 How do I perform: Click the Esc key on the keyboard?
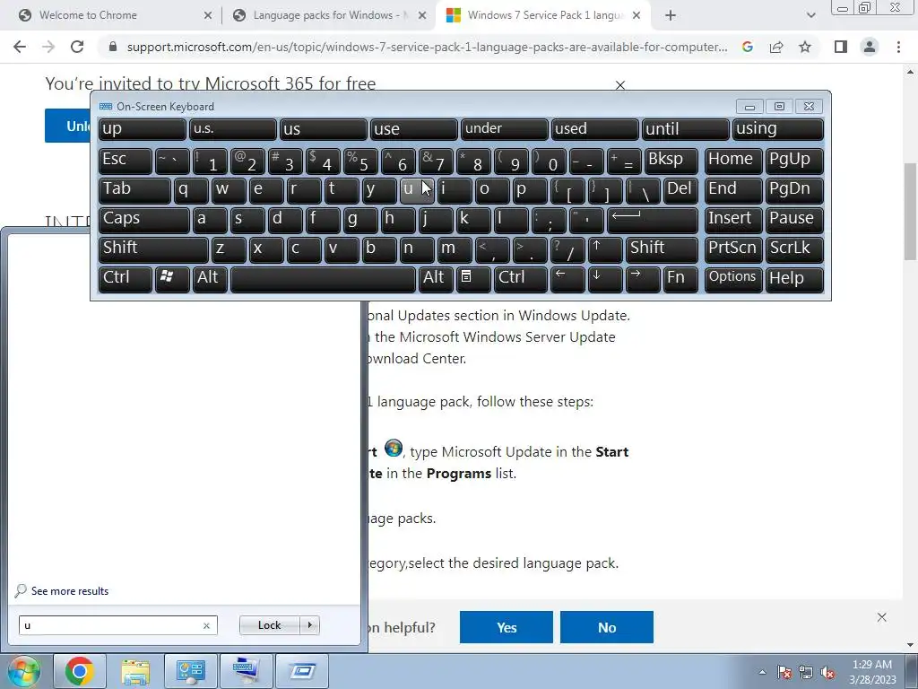126,161
